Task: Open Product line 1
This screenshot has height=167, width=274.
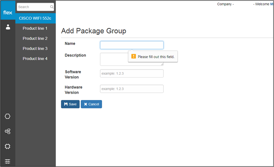Action: coord(35,28)
